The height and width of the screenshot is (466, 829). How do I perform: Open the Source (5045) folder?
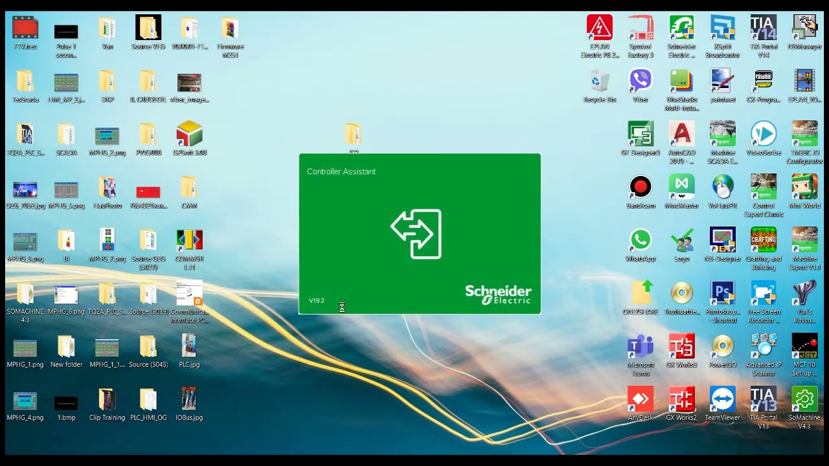148,346
